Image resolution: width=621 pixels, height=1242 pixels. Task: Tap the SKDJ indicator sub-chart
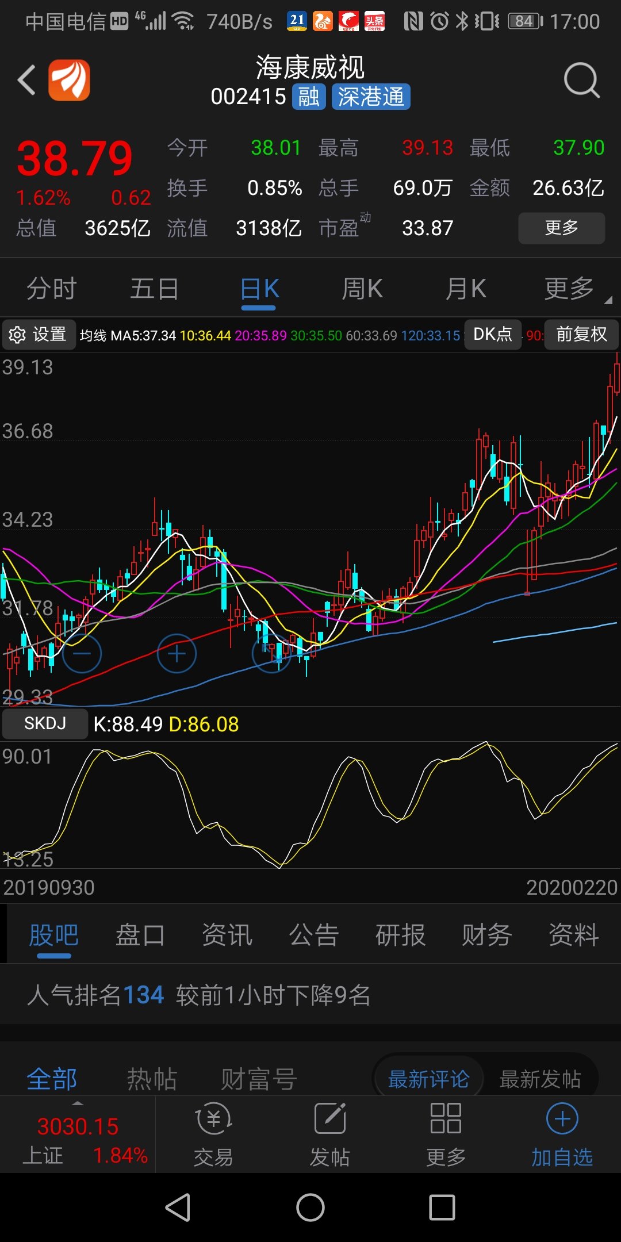point(310,805)
